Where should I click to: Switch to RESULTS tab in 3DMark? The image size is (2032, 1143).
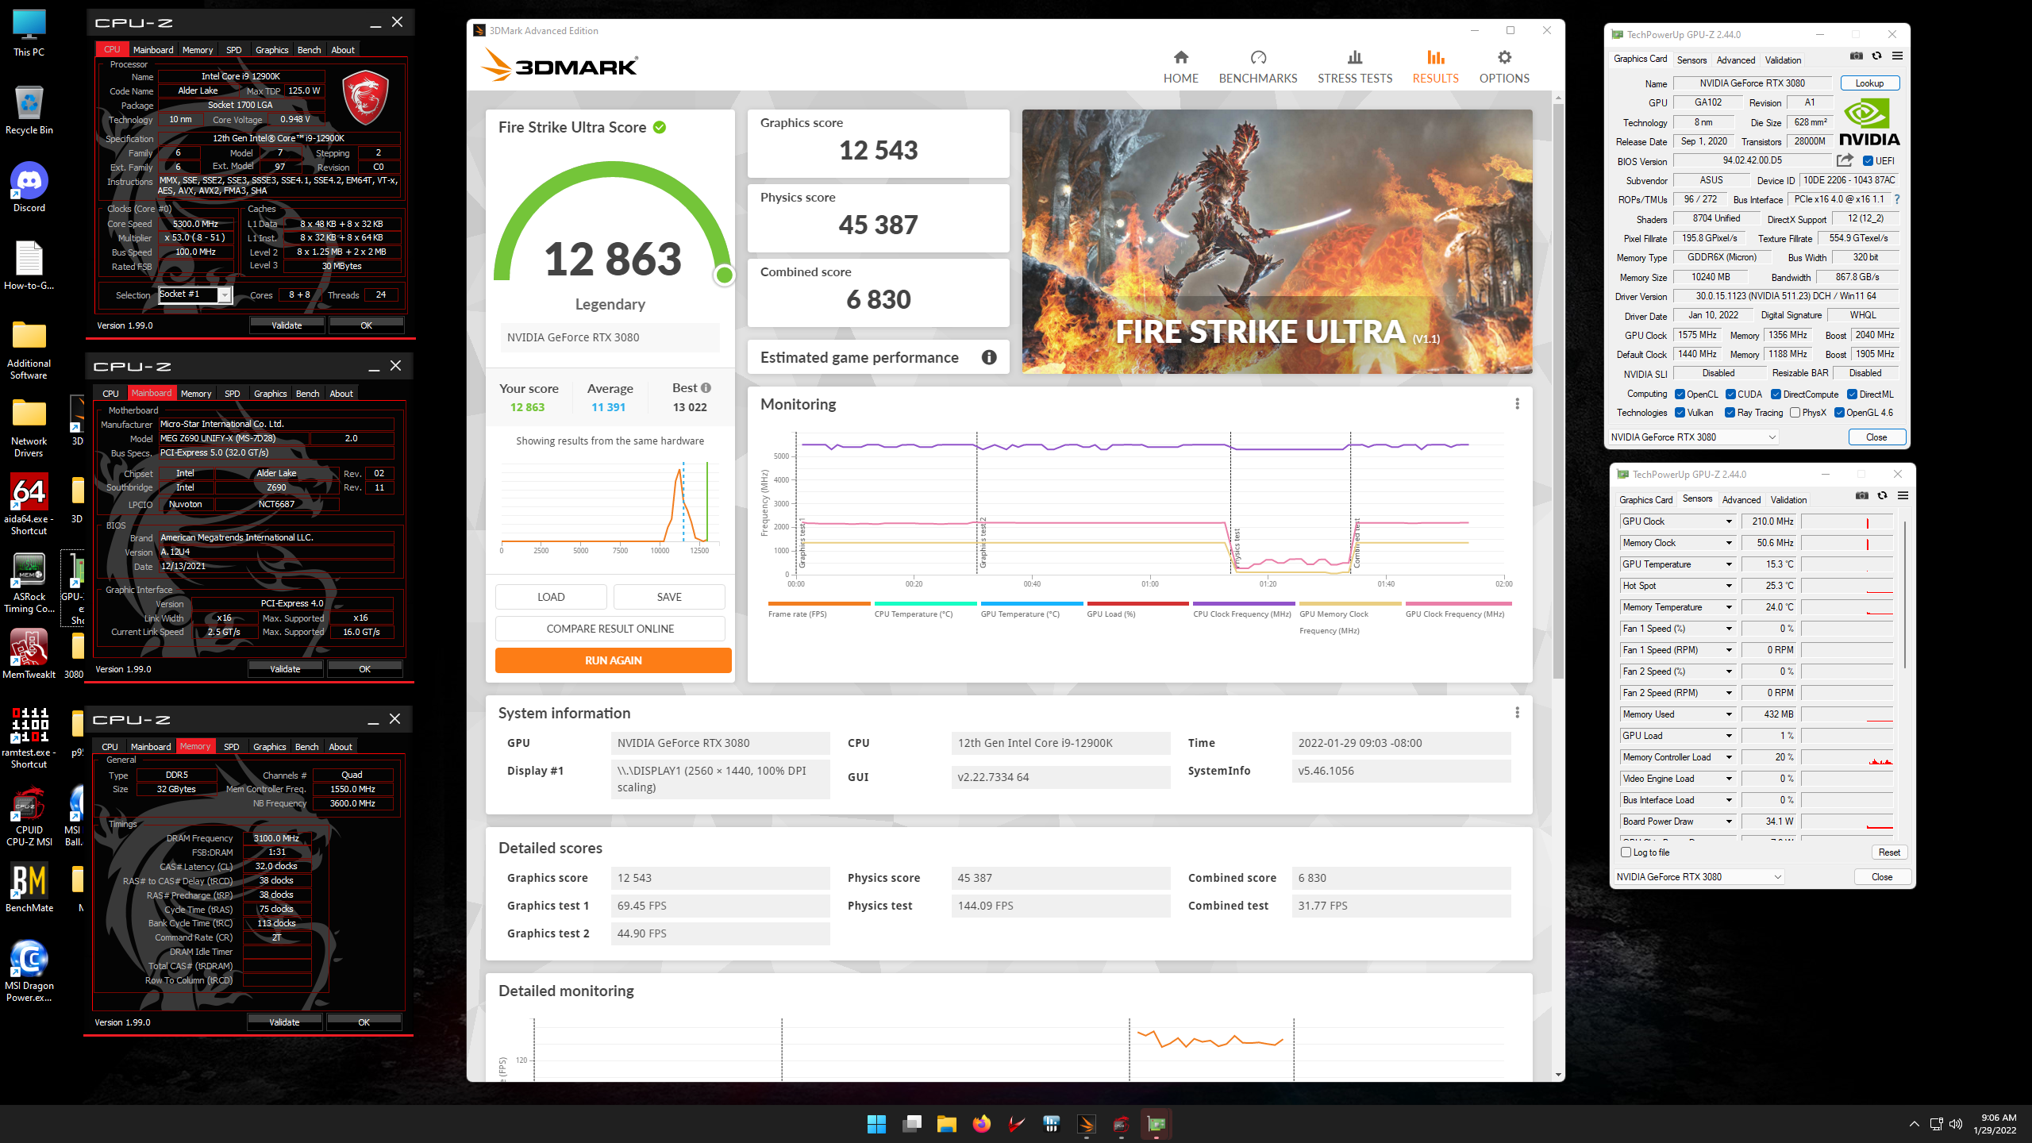(1435, 67)
